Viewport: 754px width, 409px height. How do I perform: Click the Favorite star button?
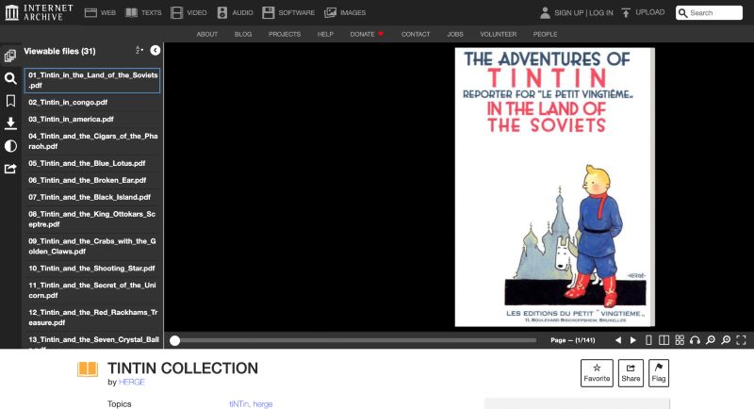597,373
